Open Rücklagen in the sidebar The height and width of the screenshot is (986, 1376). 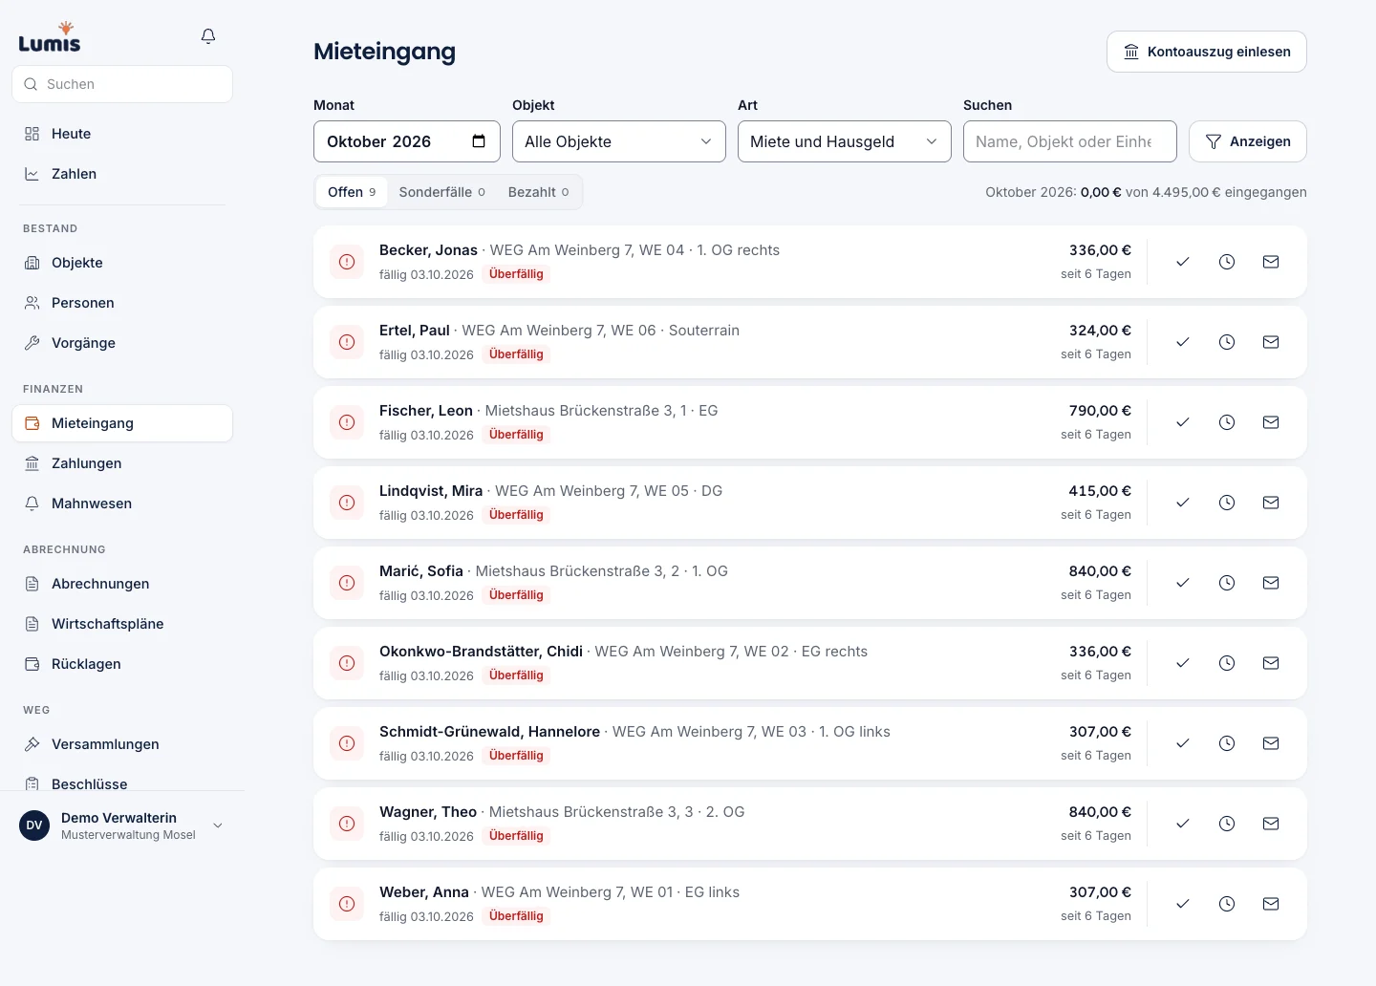point(122,664)
